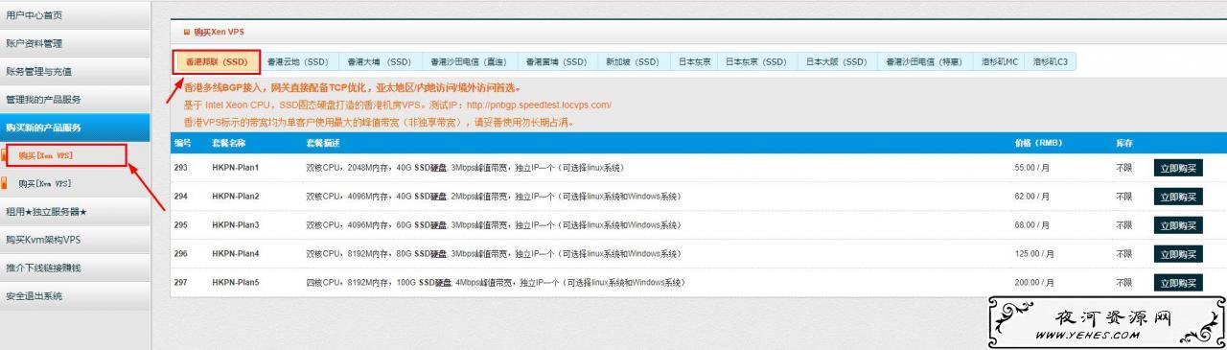The width and height of the screenshot is (1227, 350).
Task: Click price 68.00 / 月
Action: [1032, 225]
